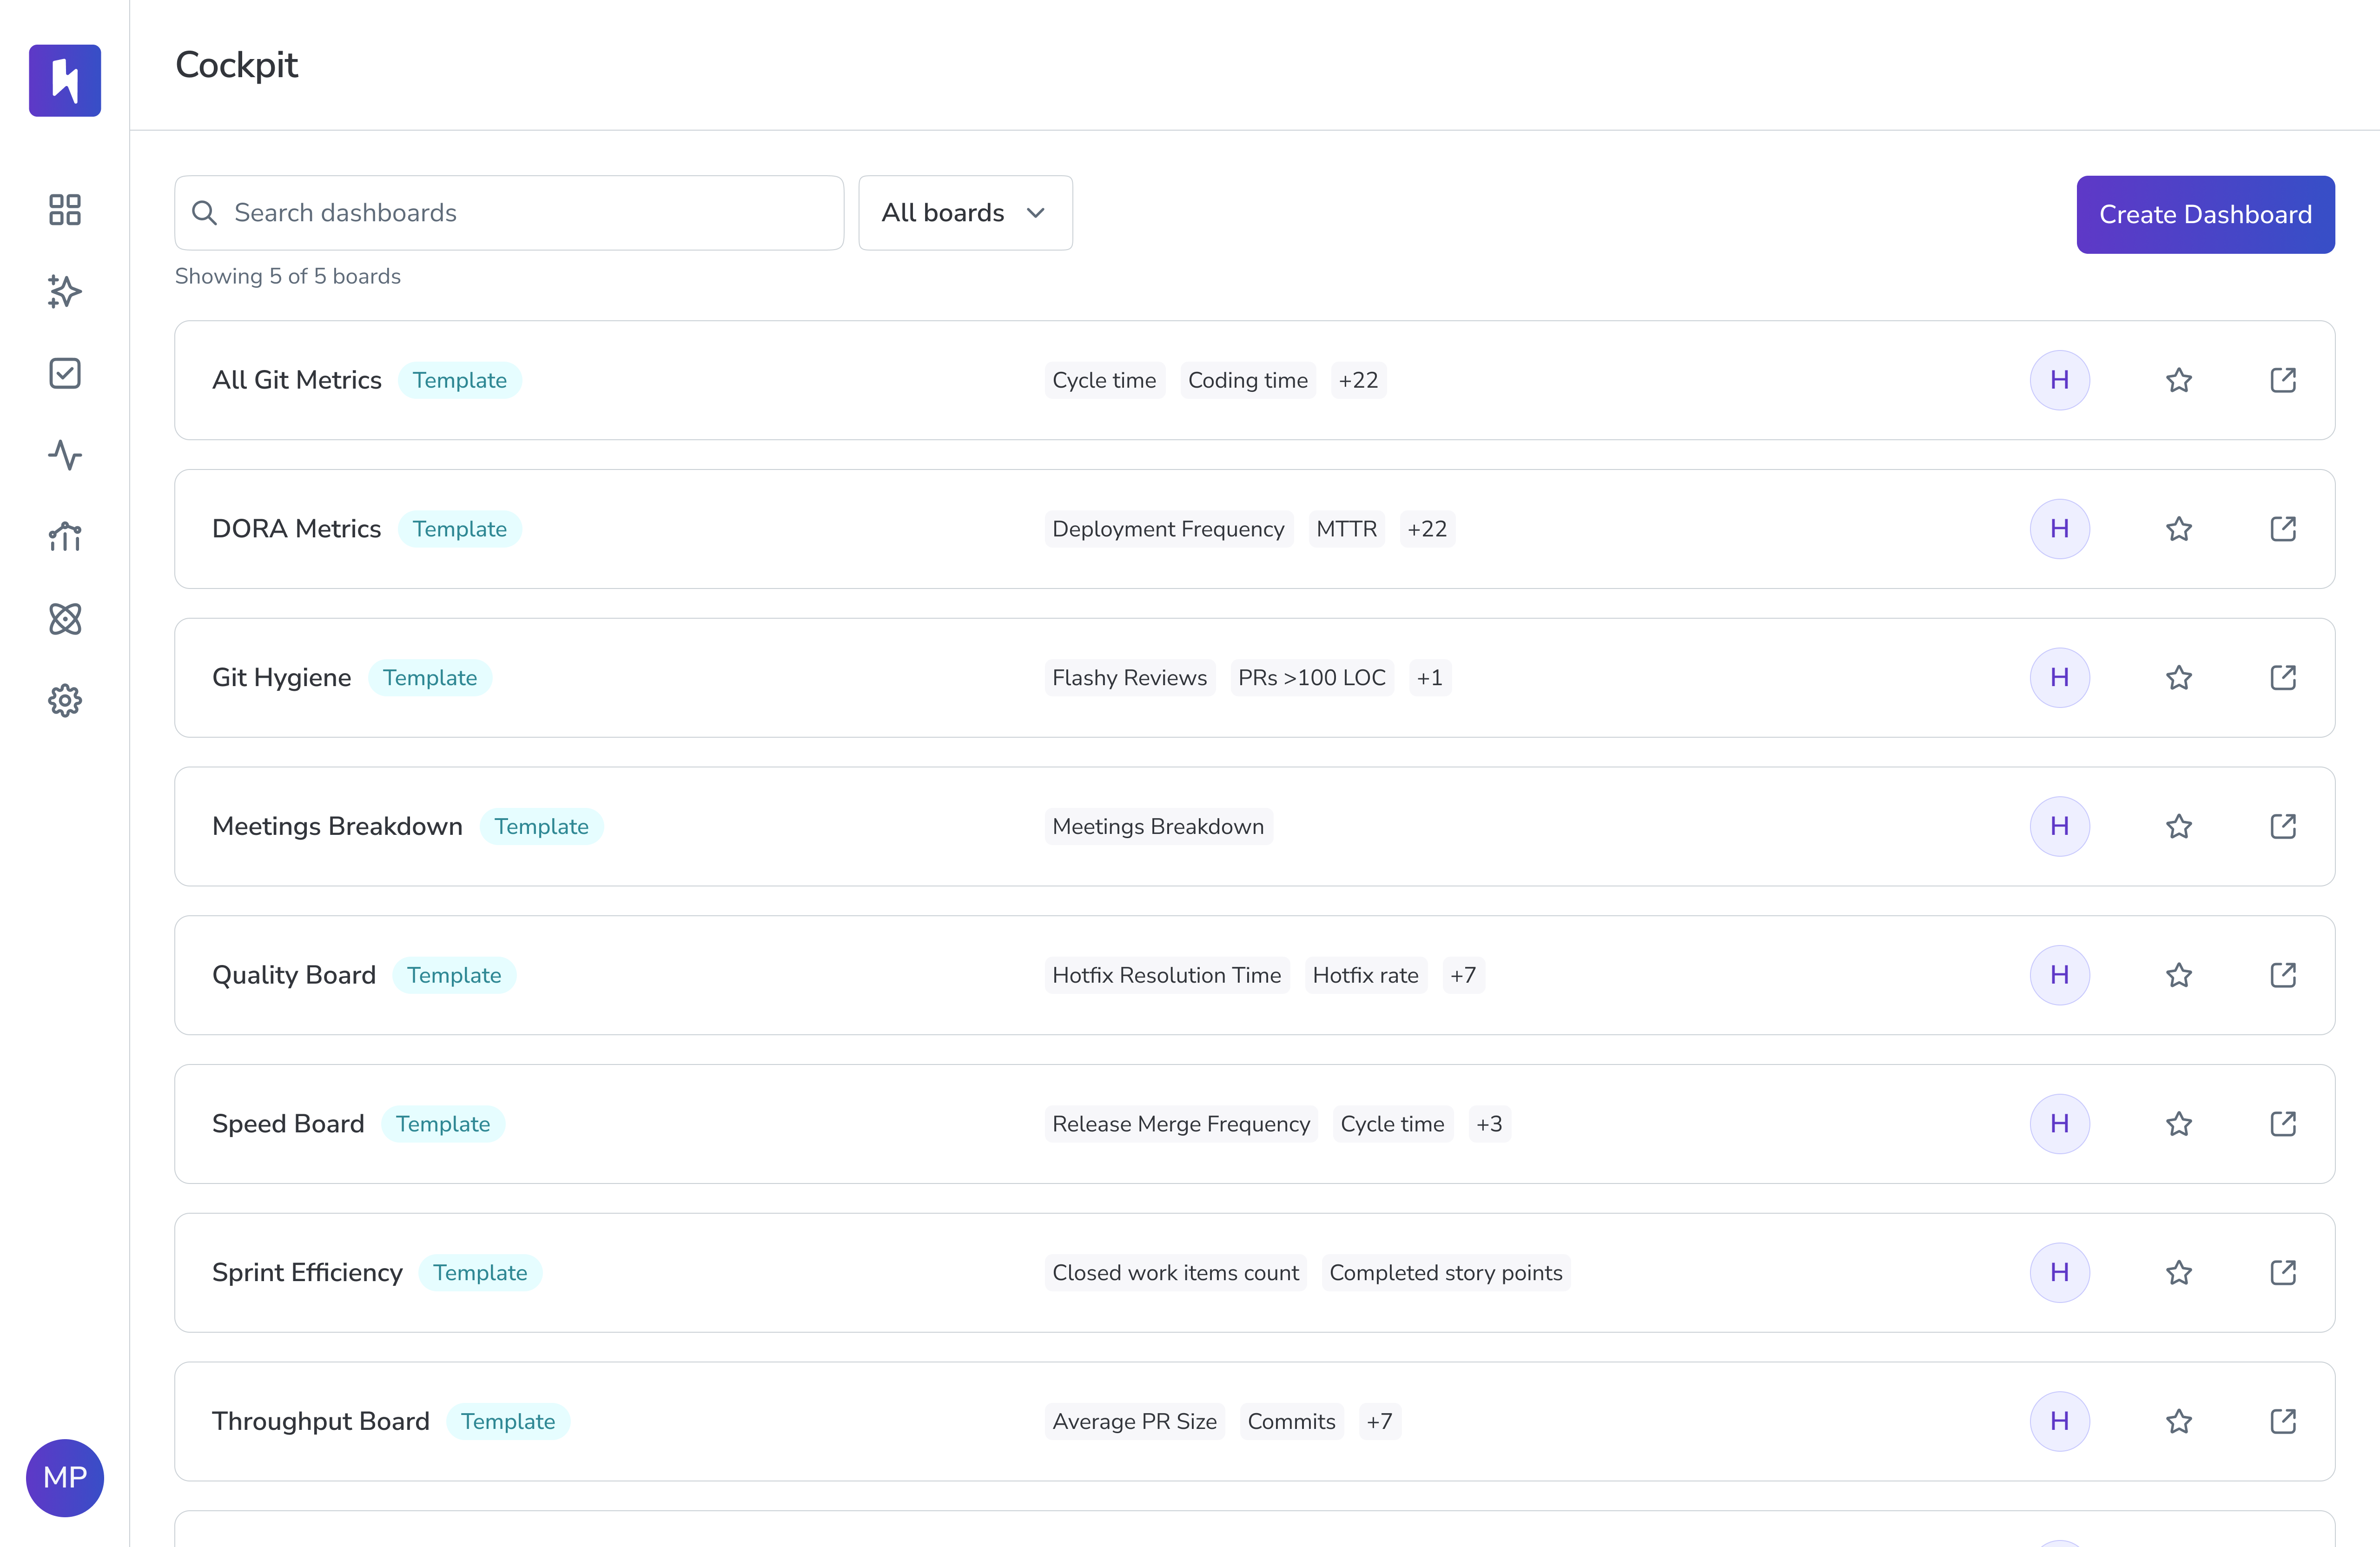2380x1547 pixels.
Task: Expand the All boards dropdown
Action: click(x=965, y=213)
